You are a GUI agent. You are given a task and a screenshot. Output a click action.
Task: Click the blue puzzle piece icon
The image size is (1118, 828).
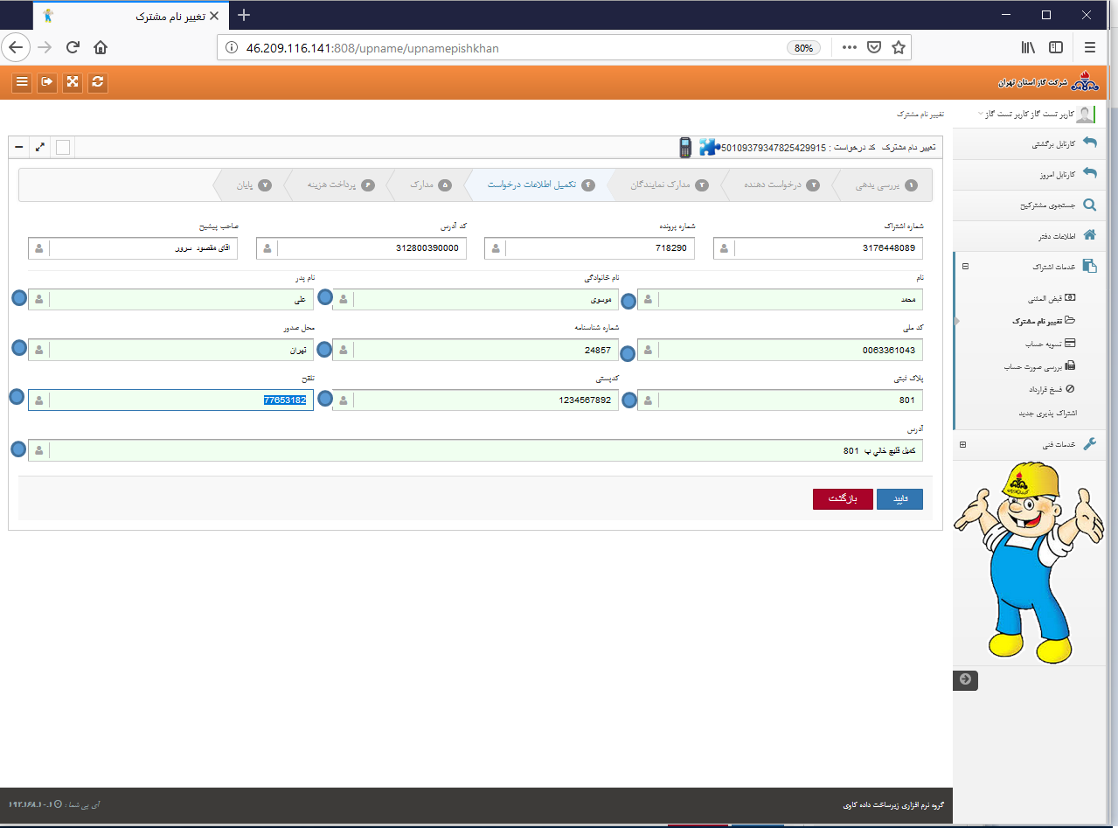tap(708, 147)
